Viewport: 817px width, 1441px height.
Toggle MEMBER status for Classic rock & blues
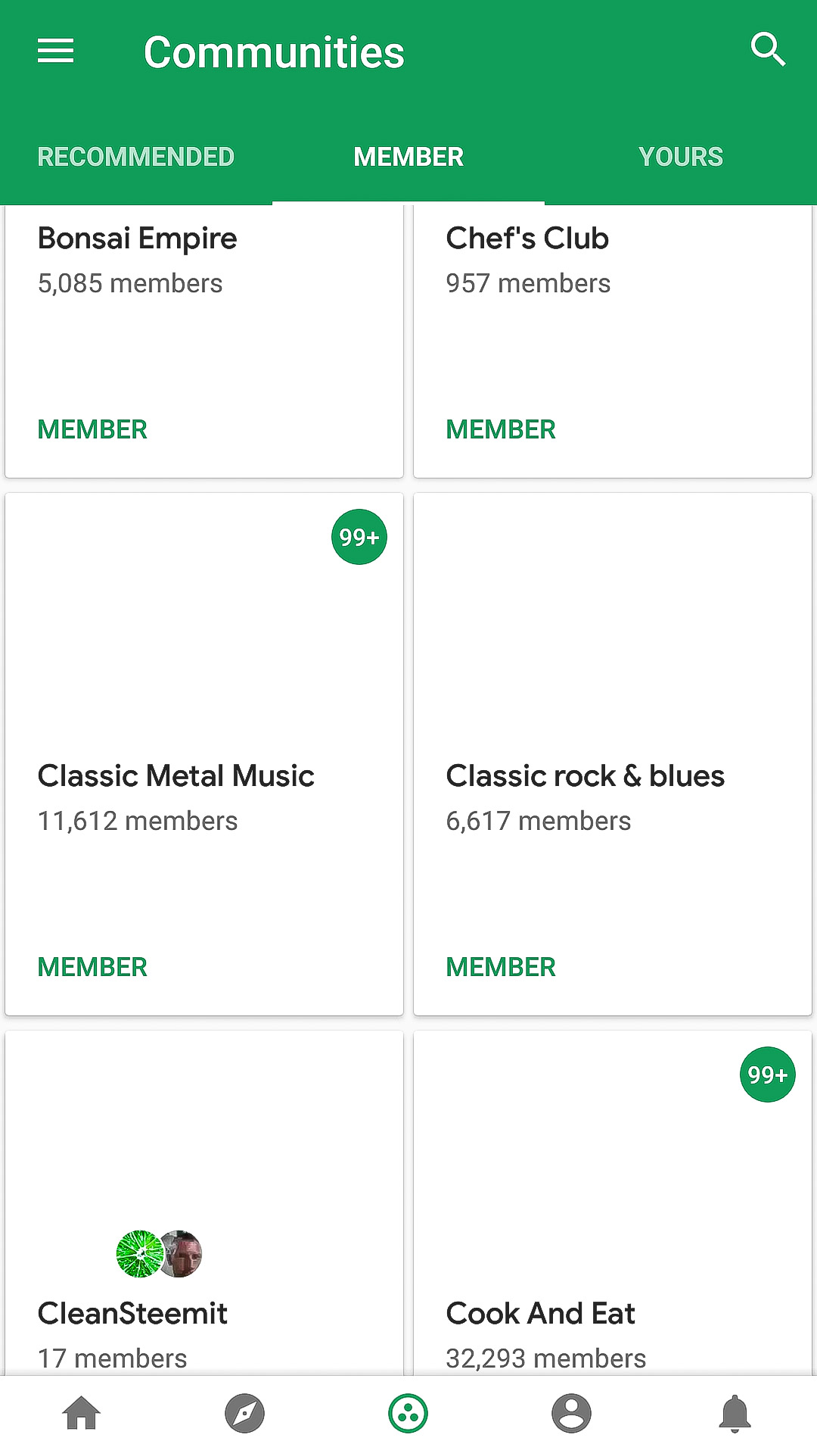pos(501,967)
